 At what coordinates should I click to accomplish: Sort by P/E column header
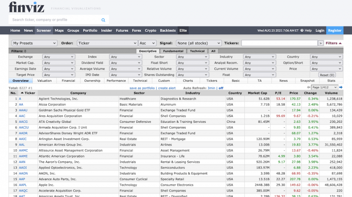pyautogui.click(x=278, y=93)
